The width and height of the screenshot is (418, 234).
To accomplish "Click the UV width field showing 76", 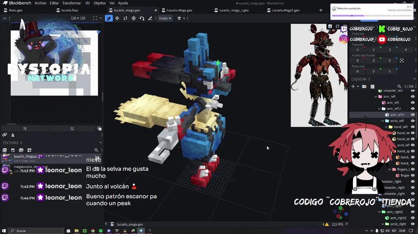I will [25, 129].
